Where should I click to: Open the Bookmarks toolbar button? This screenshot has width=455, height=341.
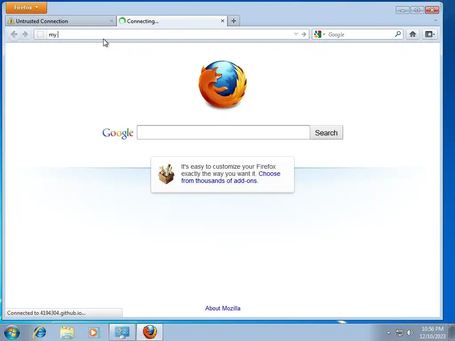(430, 35)
